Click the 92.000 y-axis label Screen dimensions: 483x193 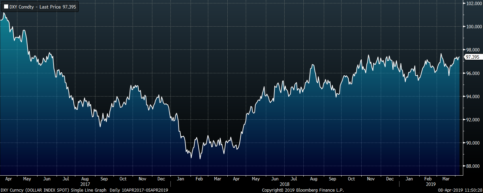coord(473,120)
